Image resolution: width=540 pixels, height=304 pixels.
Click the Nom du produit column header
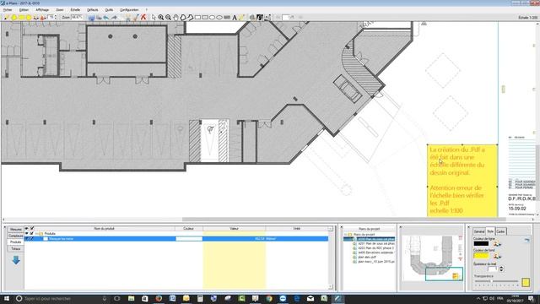104,229
